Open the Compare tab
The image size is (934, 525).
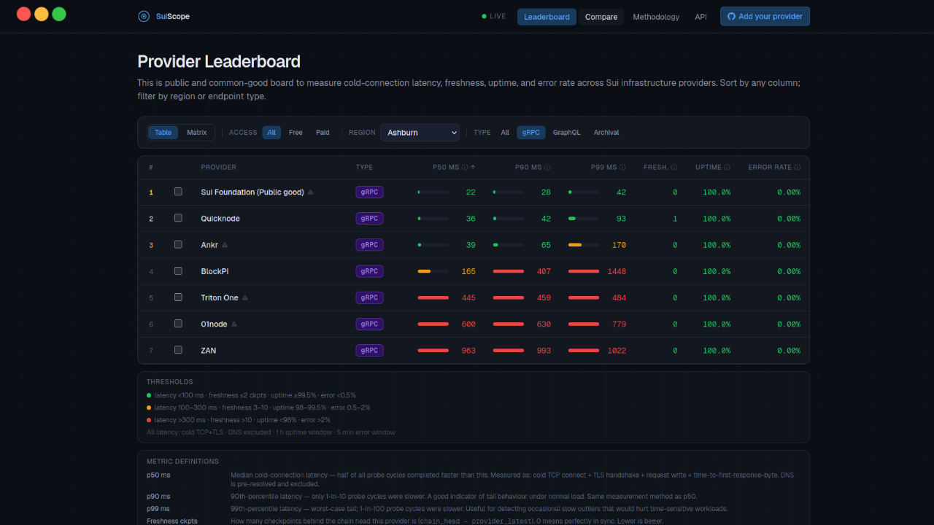click(601, 17)
